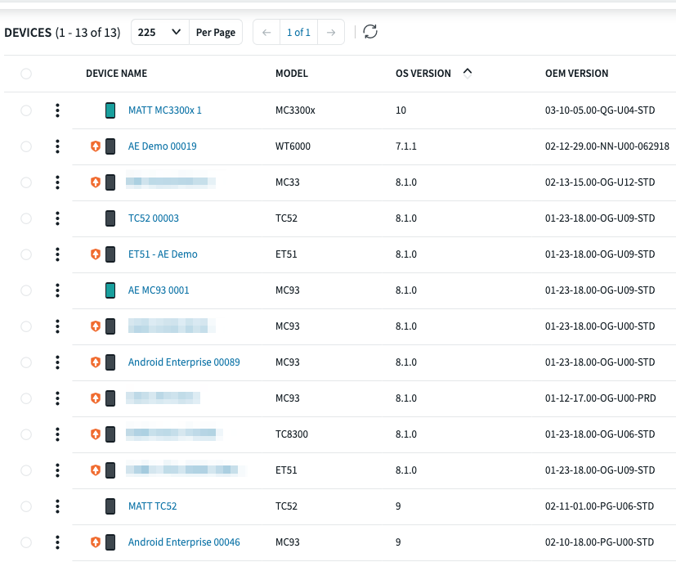The width and height of the screenshot is (676, 562).
Task: Click the refresh devices list icon
Action: pyautogui.click(x=370, y=32)
